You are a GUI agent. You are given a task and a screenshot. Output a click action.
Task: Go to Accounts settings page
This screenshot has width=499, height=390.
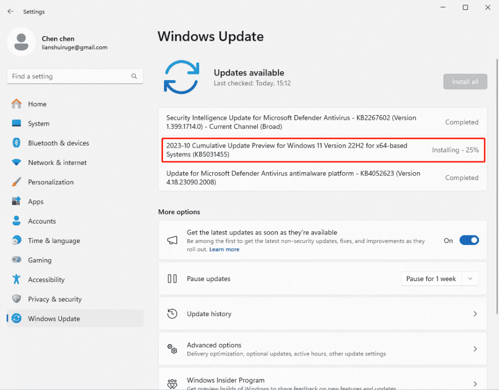[x=42, y=221]
